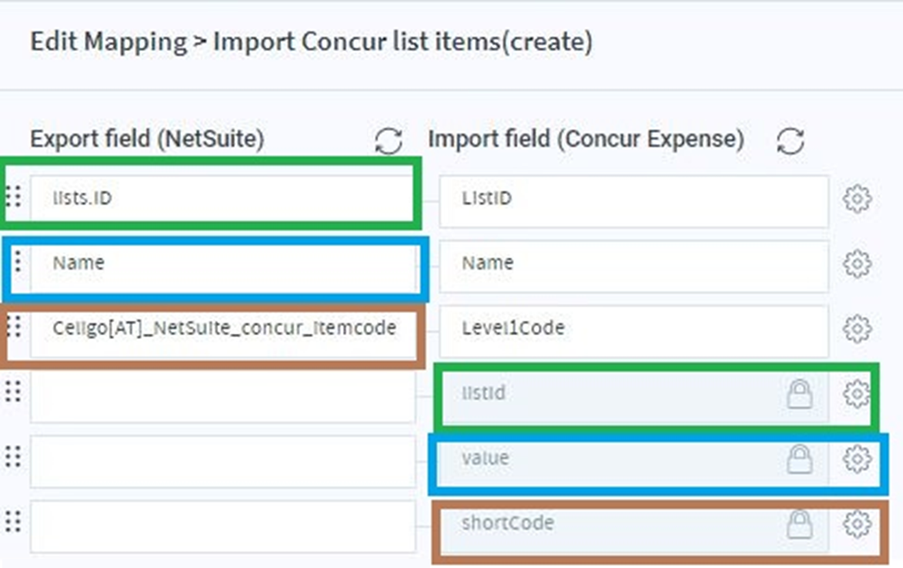This screenshot has width=903, height=568.
Task: Click the locked listId import field
Action: (634, 397)
